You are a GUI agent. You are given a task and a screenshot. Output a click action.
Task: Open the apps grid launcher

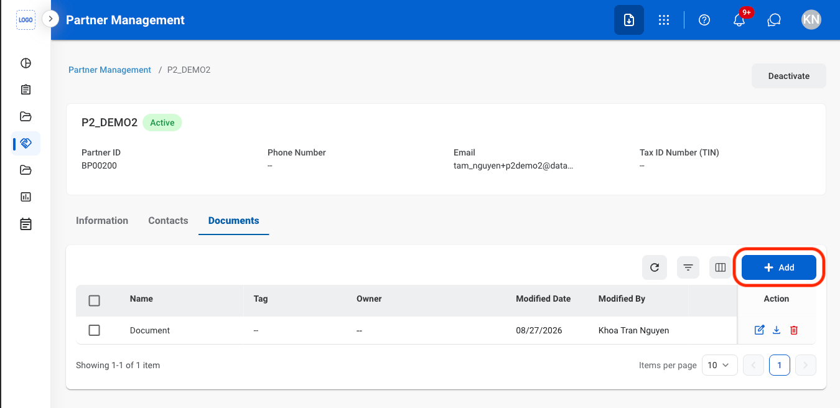tap(664, 20)
